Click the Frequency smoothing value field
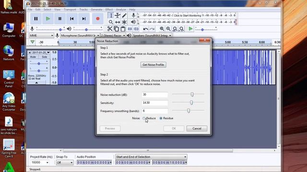307x172 pixels. click(x=154, y=111)
